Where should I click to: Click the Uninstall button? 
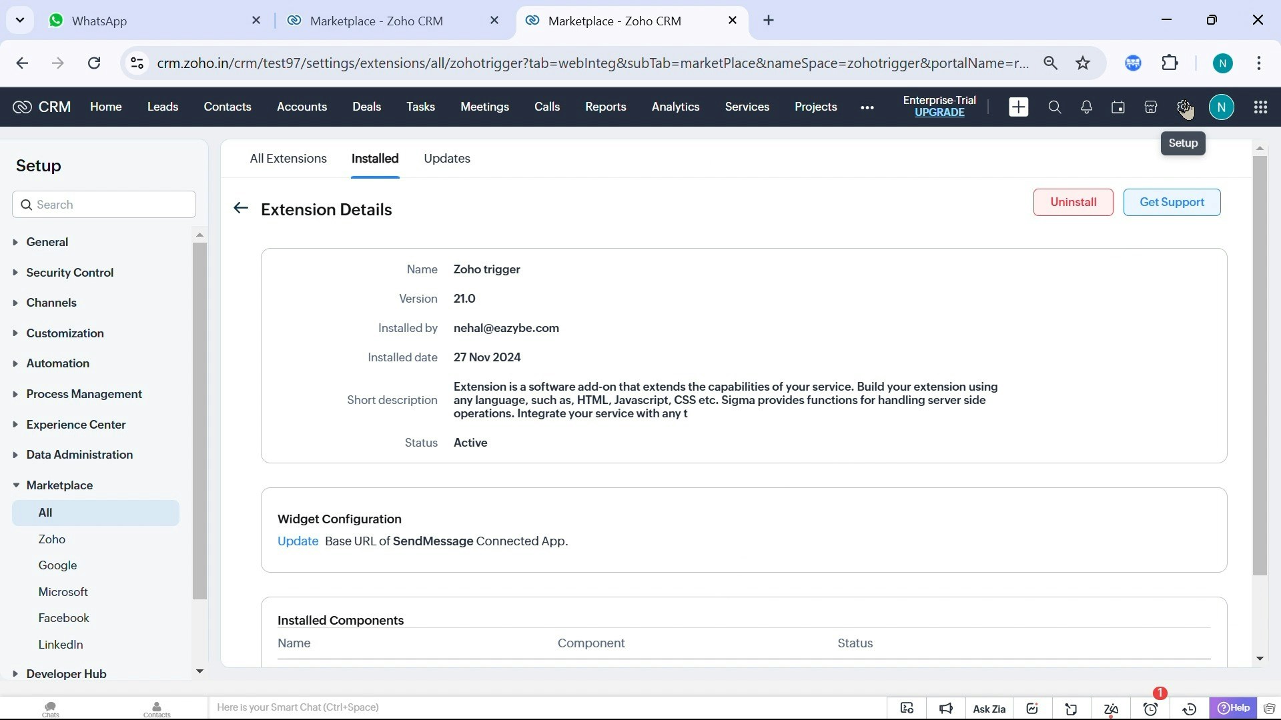tap(1073, 202)
